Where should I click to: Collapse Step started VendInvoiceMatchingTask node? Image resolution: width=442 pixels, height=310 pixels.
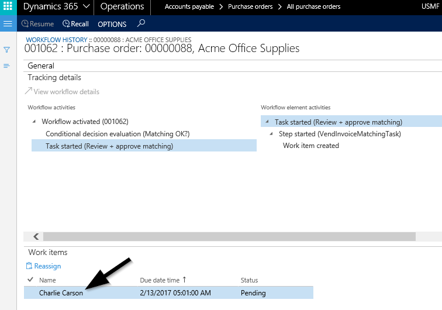[272, 134]
